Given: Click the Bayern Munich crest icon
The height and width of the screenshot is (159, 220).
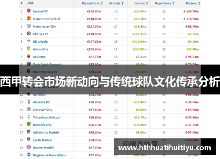Looking at the screenshot, I should click(29, 147).
